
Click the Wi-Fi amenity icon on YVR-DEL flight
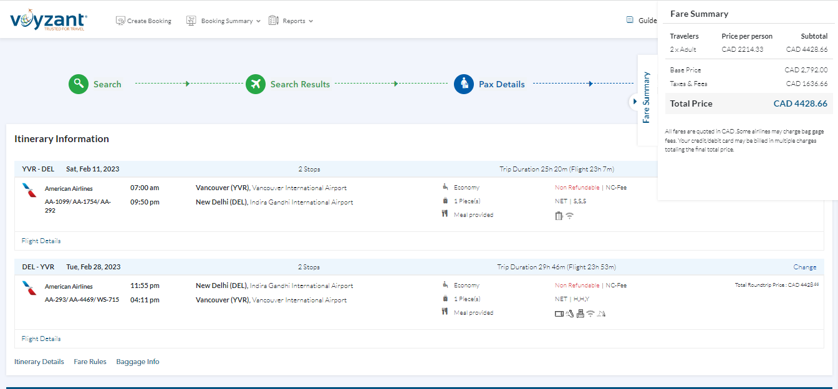570,216
